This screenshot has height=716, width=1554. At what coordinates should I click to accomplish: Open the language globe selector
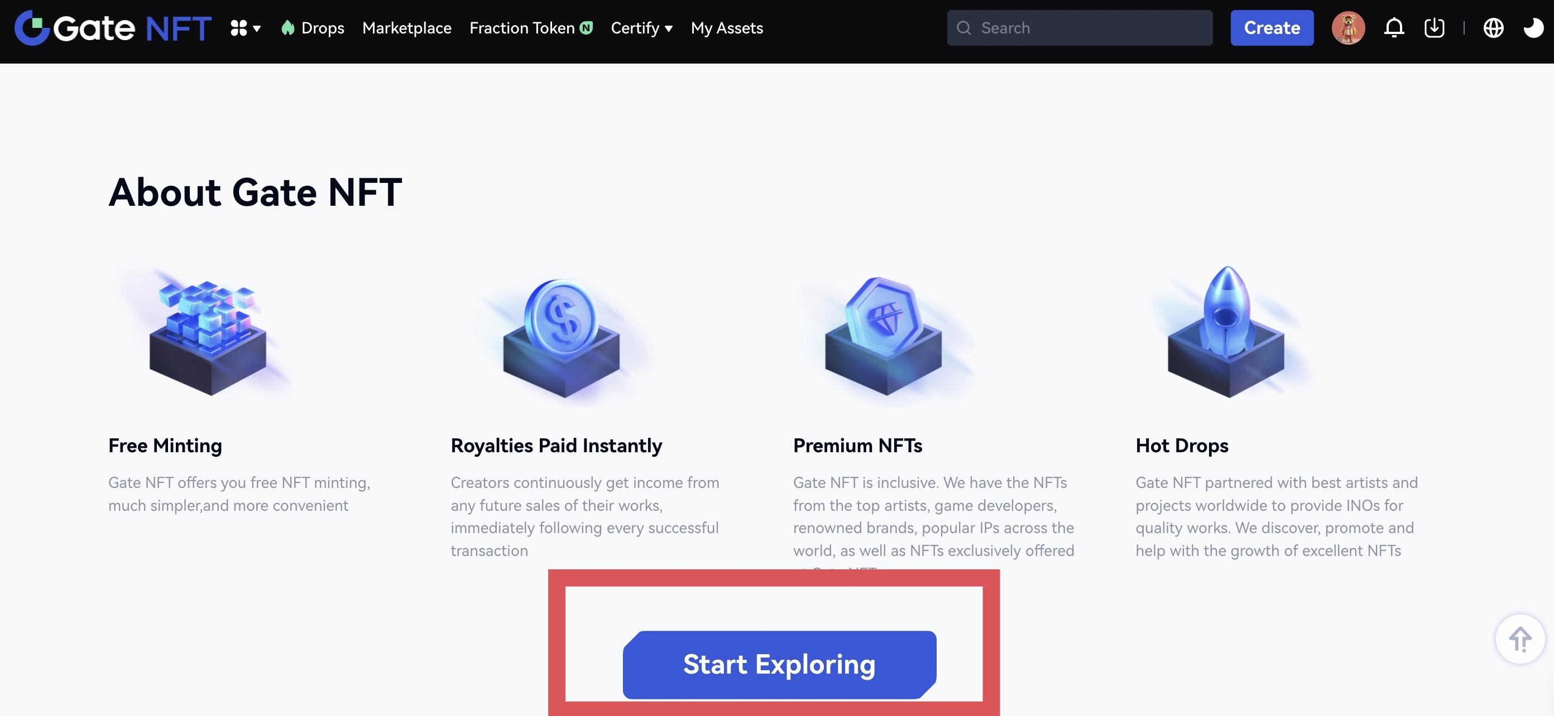(1493, 28)
